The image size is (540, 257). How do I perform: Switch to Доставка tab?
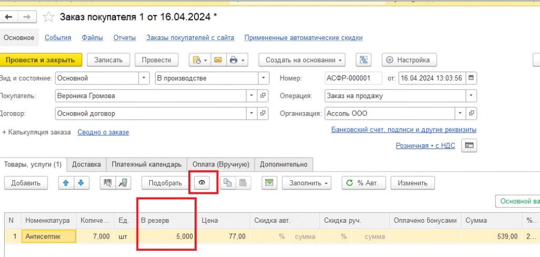click(86, 164)
